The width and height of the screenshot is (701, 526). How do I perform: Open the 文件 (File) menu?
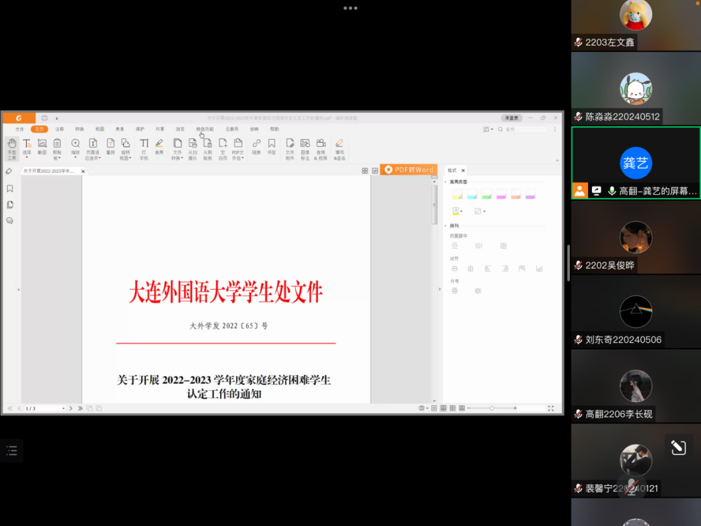pos(19,129)
